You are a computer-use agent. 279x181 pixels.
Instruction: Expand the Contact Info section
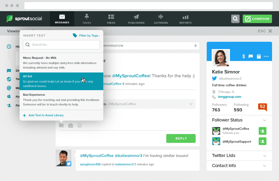pos(265,166)
